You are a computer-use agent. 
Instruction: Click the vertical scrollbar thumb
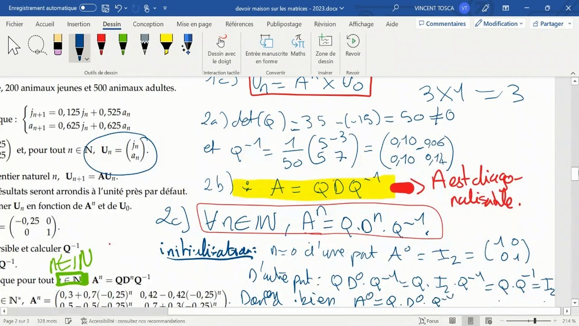[575, 174]
